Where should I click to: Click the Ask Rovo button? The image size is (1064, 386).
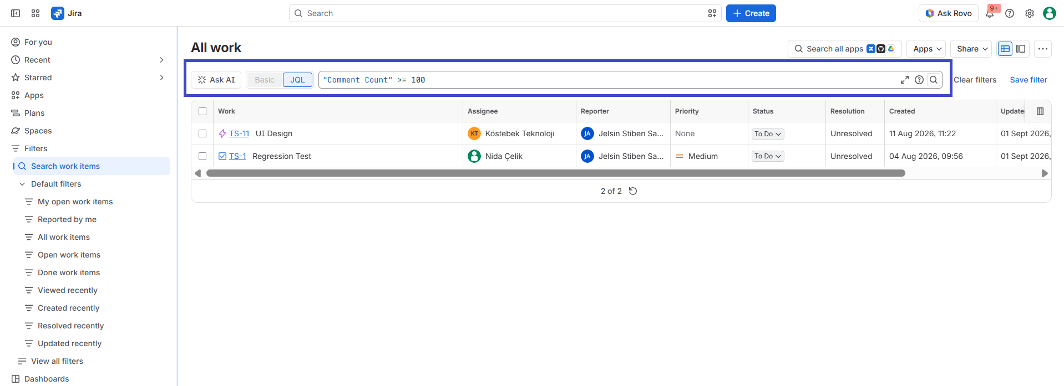click(949, 13)
